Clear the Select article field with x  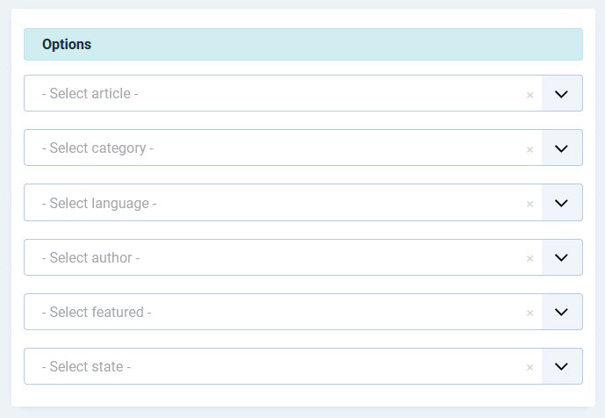[x=529, y=95]
